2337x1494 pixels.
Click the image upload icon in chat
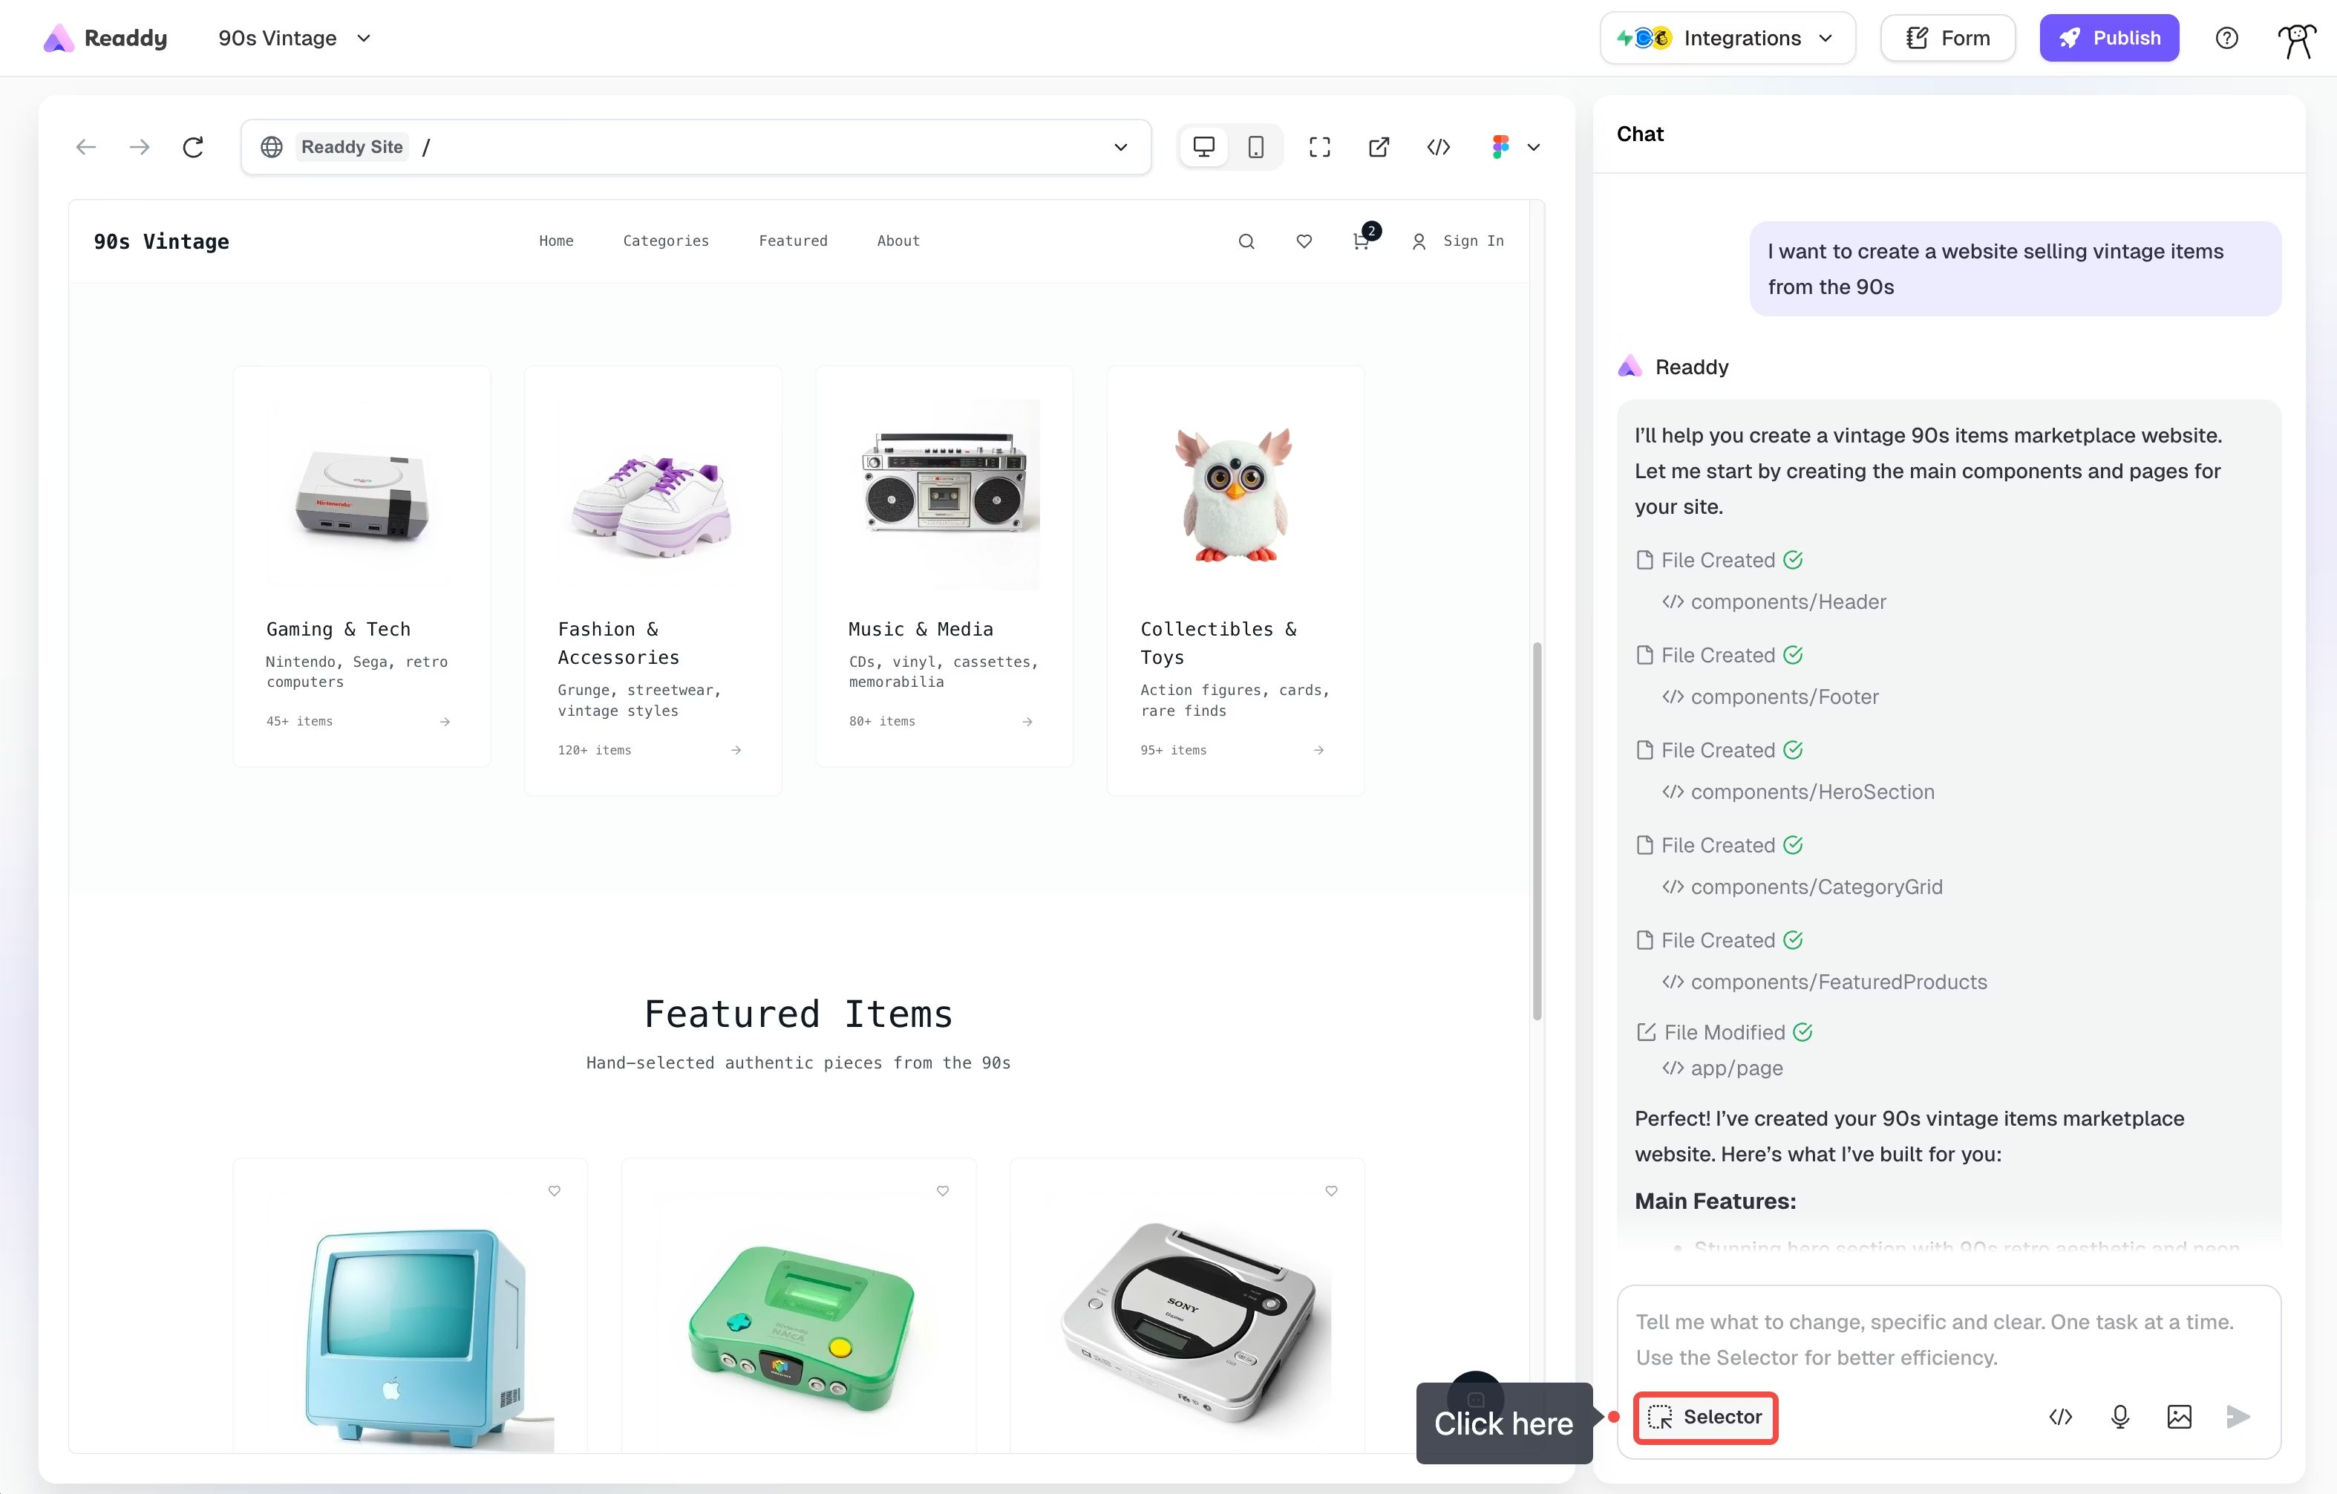click(x=2179, y=1416)
